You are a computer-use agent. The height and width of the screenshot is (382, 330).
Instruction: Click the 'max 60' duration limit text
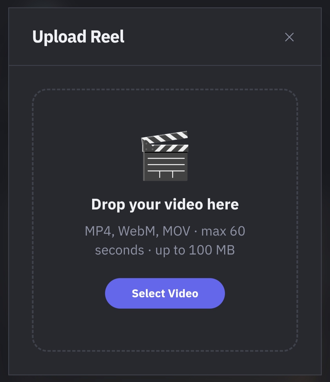click(223, 231)
